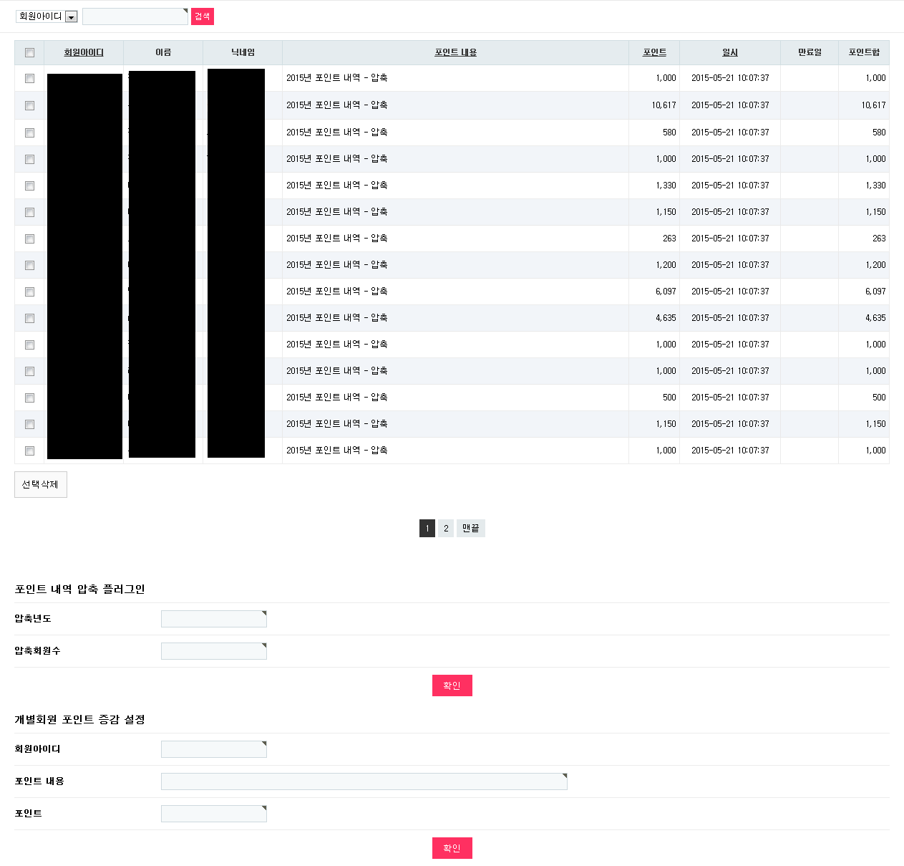Click the 회원아이디 input in point adjustment section
This screenshot has height=866, width=904.
tap(213, 749)
